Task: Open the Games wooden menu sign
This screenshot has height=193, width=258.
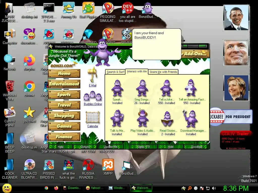Action: (x=64, y=126)
